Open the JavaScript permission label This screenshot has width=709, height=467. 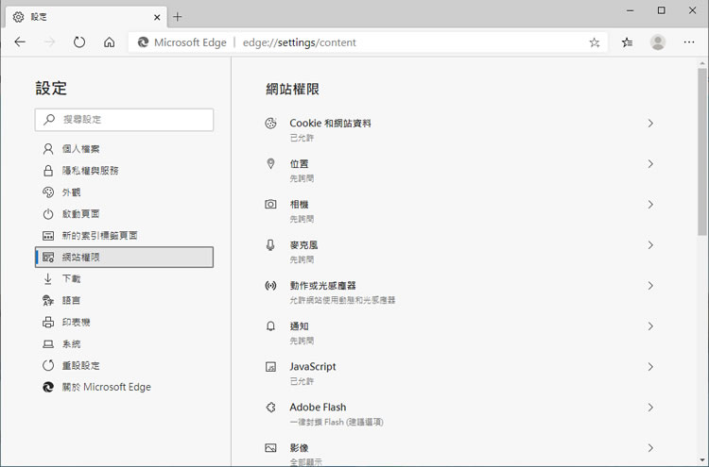point(313,367)
